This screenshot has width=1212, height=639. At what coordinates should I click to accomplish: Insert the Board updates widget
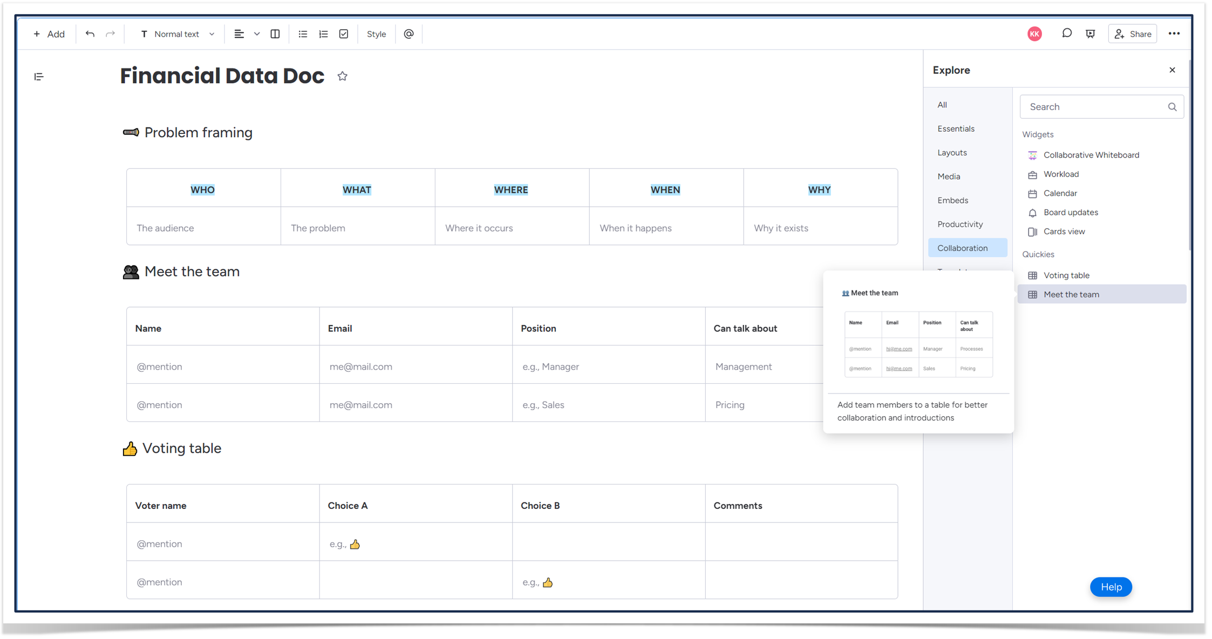pyautogui.click(x=1101, y=213)
